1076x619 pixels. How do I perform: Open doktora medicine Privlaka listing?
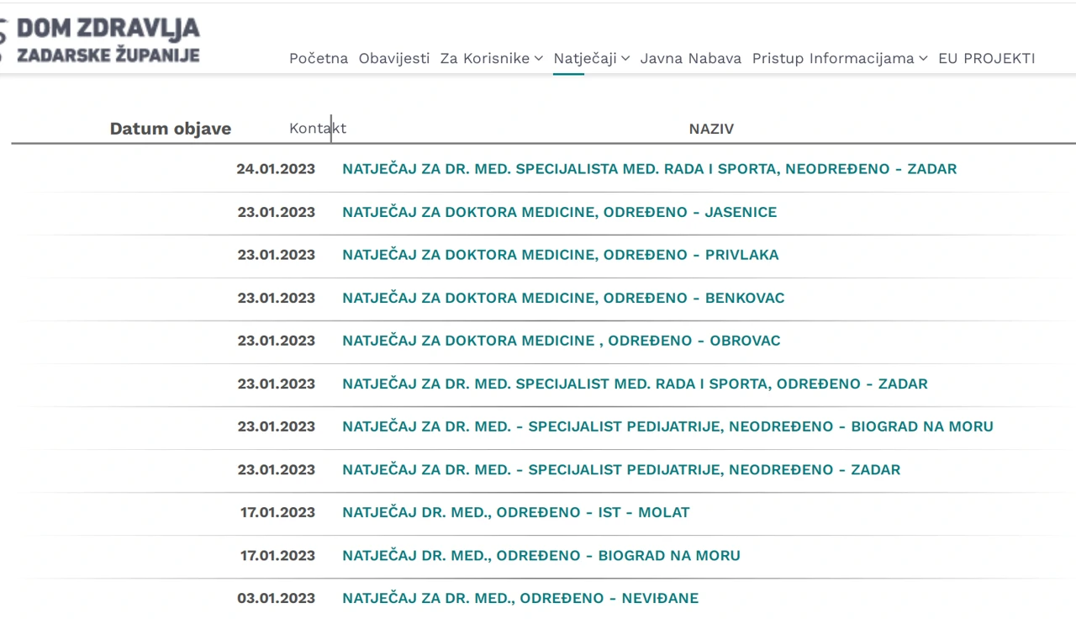tap(560, 255)
